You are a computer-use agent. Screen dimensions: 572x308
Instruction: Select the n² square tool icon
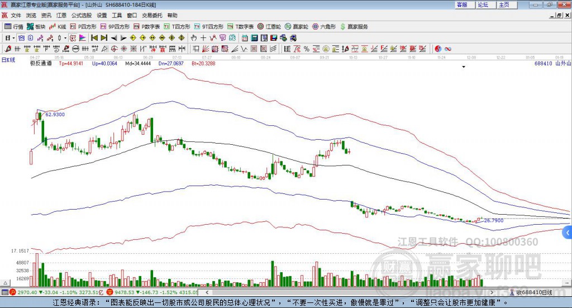tap(95, 49)
